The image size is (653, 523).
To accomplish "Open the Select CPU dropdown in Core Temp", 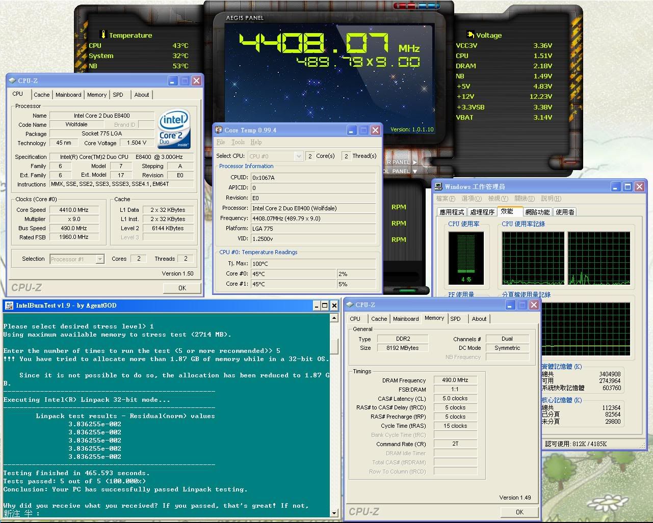I will click(x=299, y=156).
